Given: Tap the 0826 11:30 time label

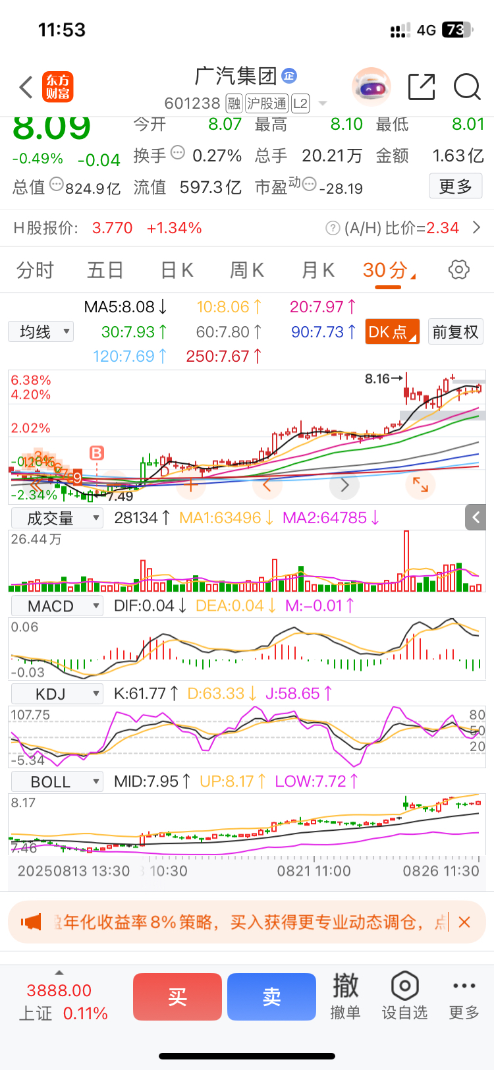Looking at the screenshot, I should point(441,871).
